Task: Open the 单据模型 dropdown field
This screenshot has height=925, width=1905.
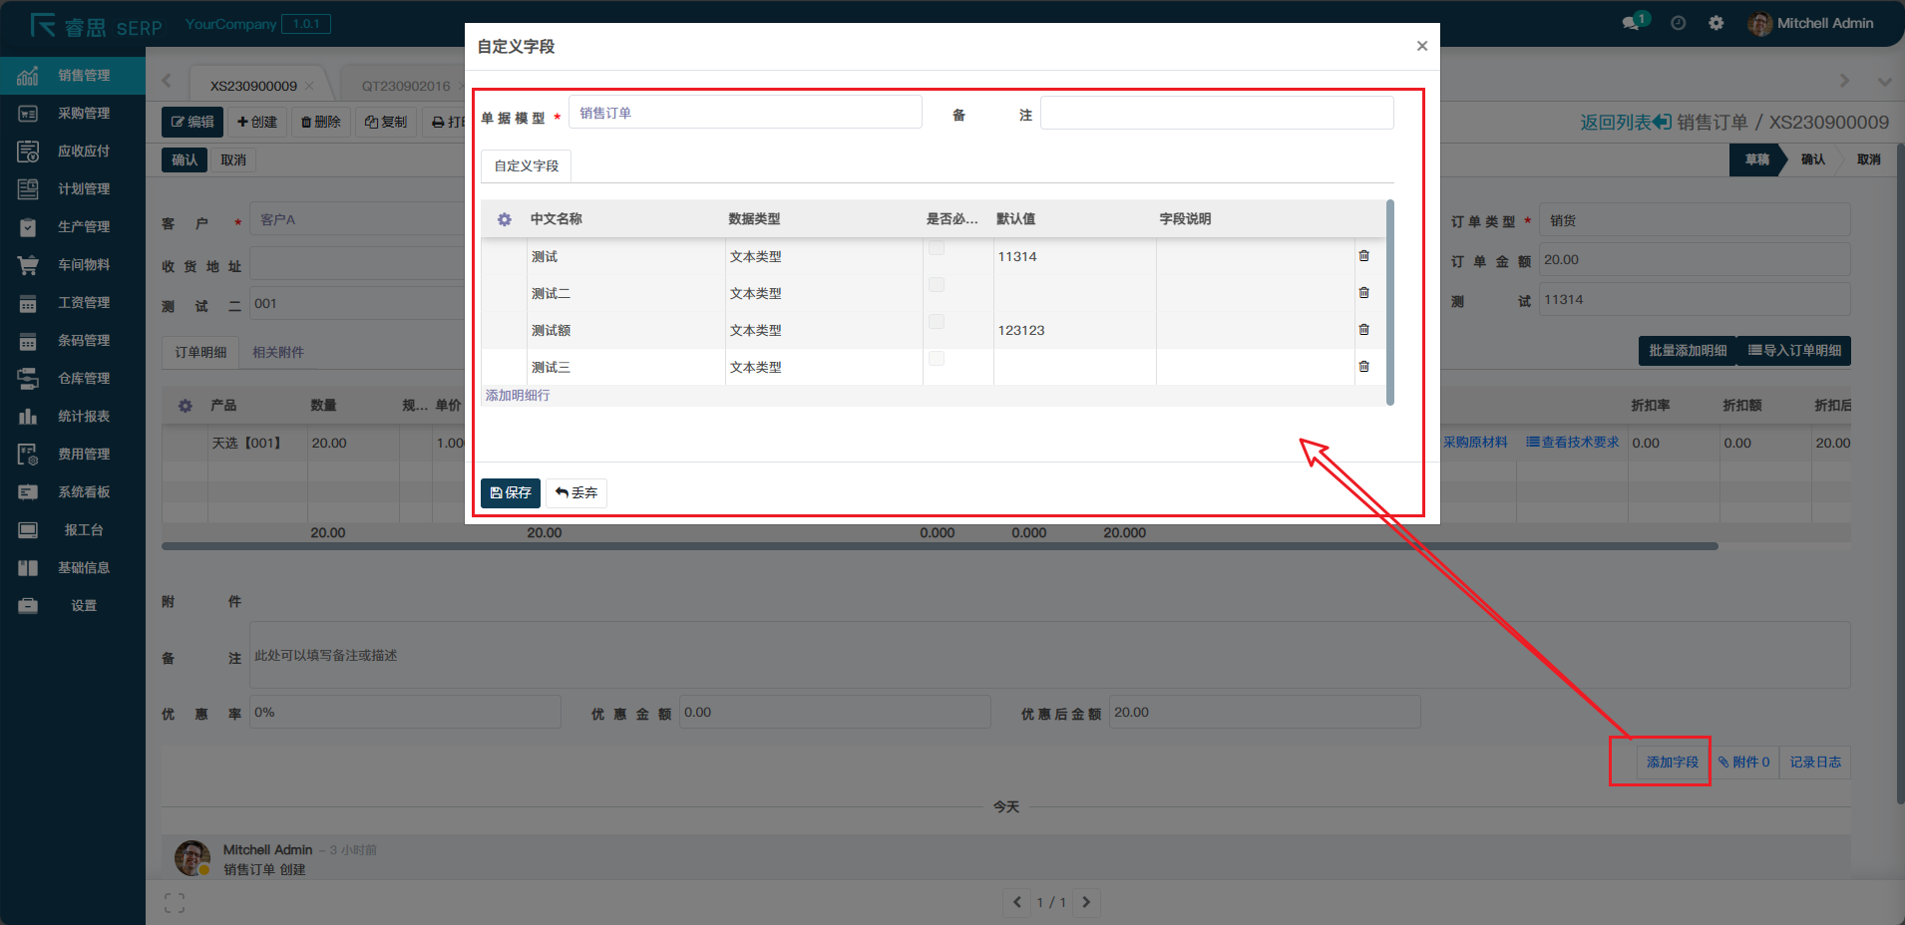Action: click(744, 113)
